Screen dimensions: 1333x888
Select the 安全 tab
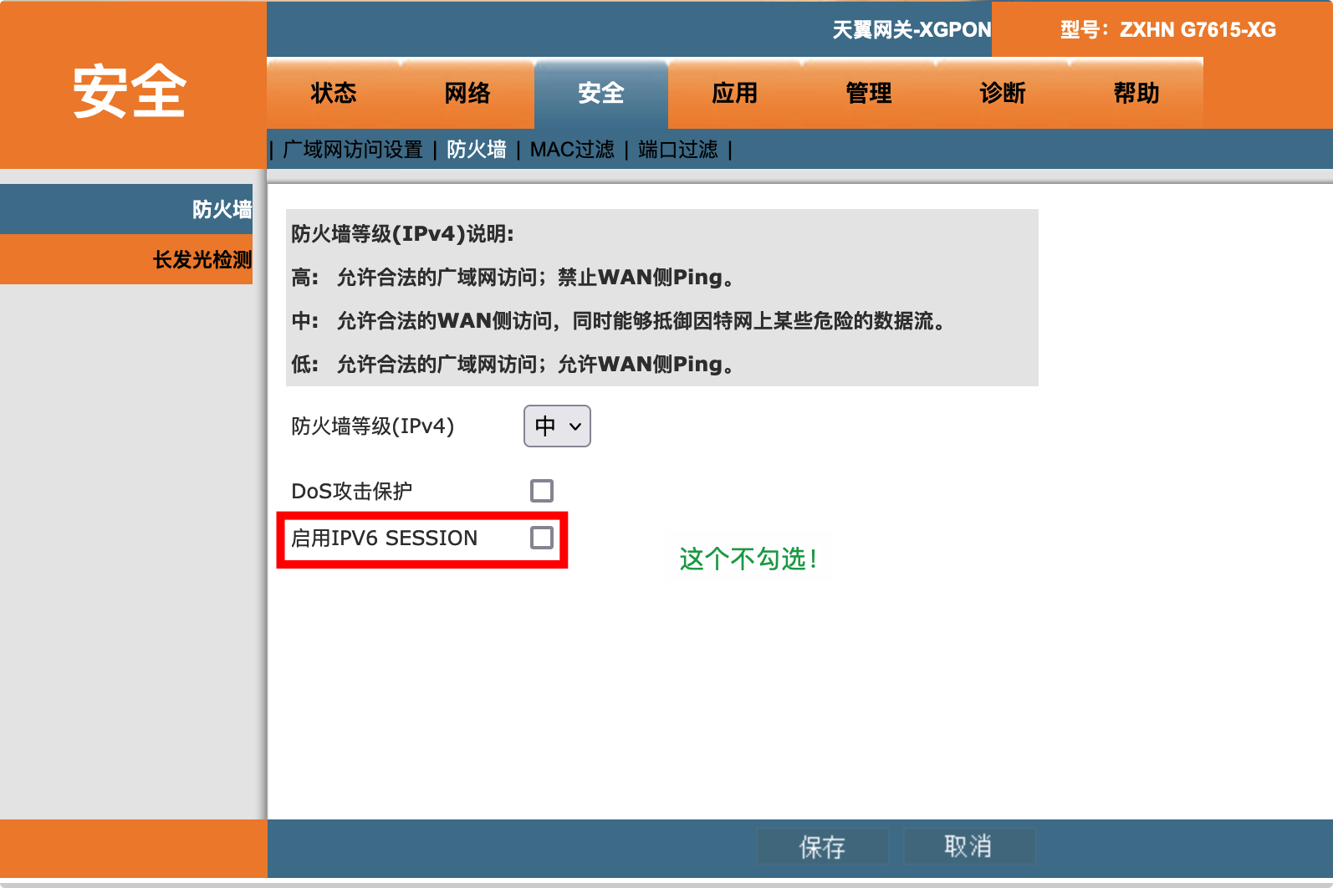(x=601, y=93)
